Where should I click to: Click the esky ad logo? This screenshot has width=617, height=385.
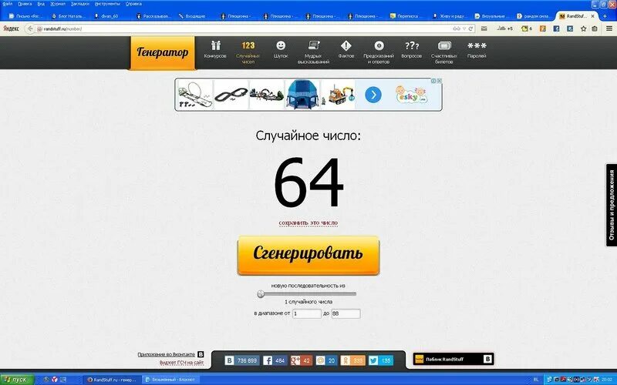(x=410, y=95)
